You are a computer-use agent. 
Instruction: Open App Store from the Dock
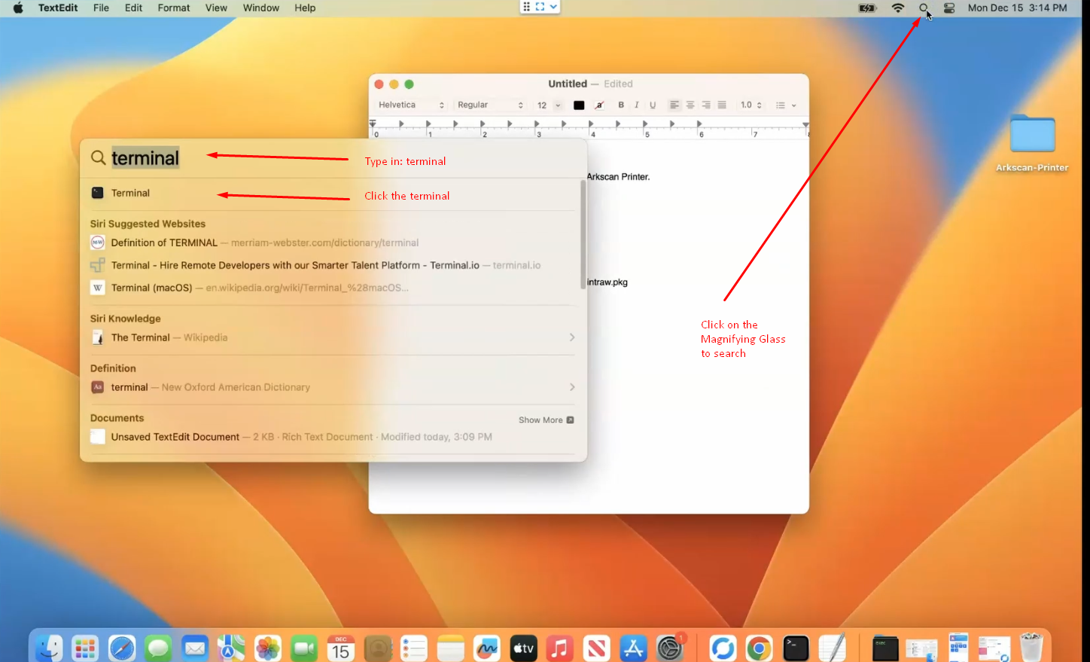633,648
